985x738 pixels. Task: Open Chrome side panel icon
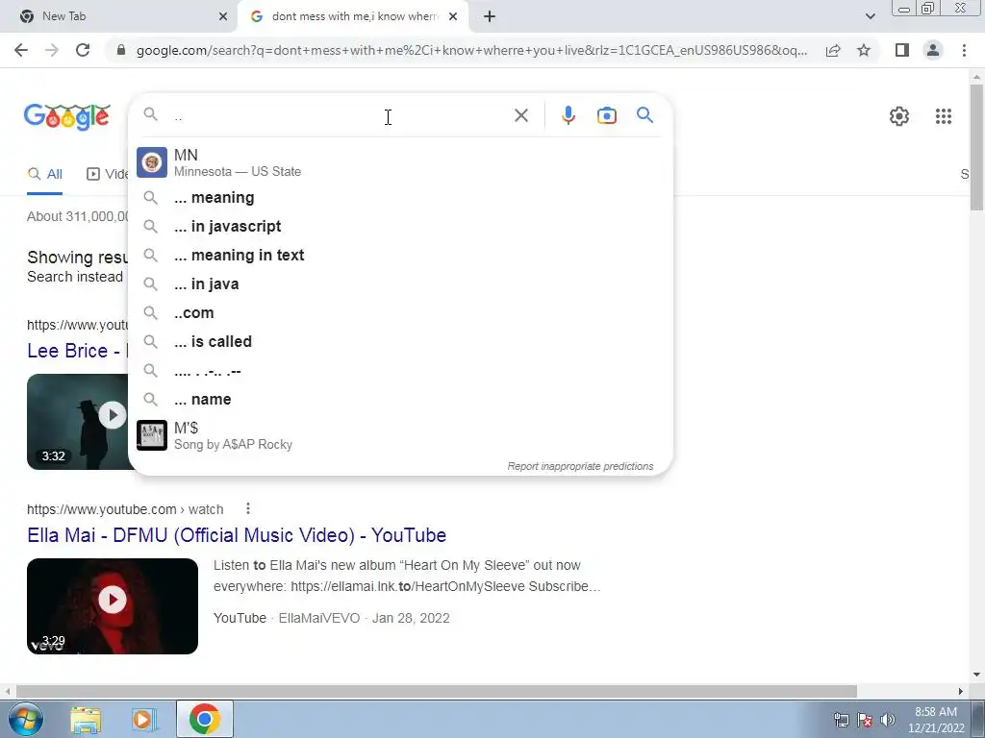point(902,50)
